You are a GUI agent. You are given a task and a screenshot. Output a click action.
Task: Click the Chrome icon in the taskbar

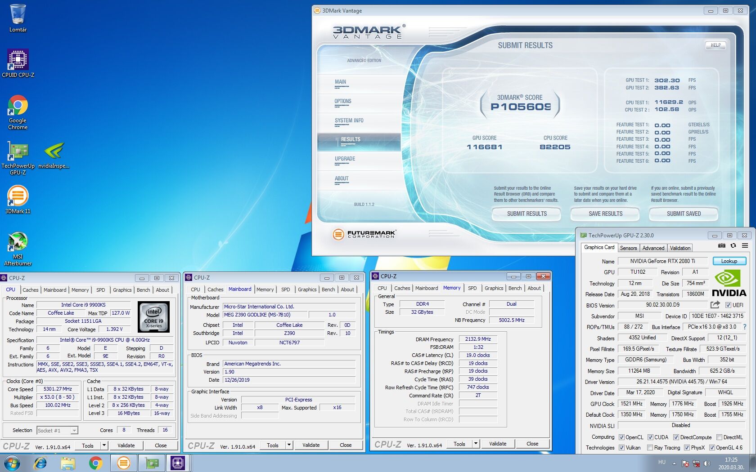click(x=95, y=463)
